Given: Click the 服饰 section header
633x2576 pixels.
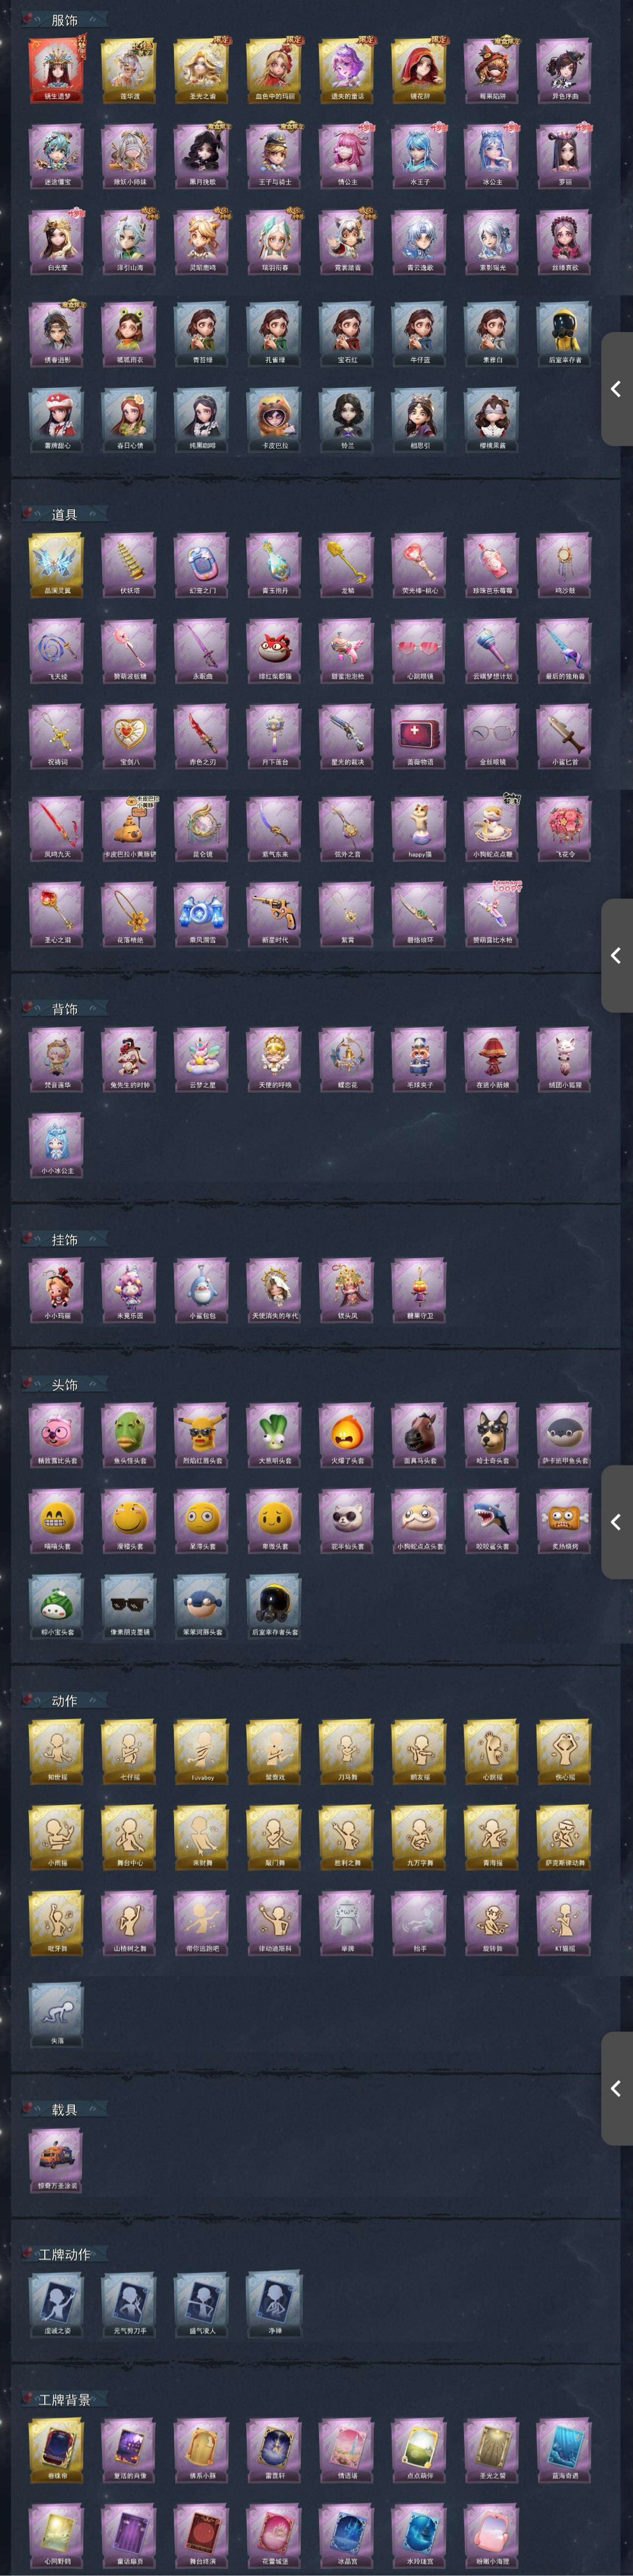Looking at the screenshot, I should tap(64, 19).
